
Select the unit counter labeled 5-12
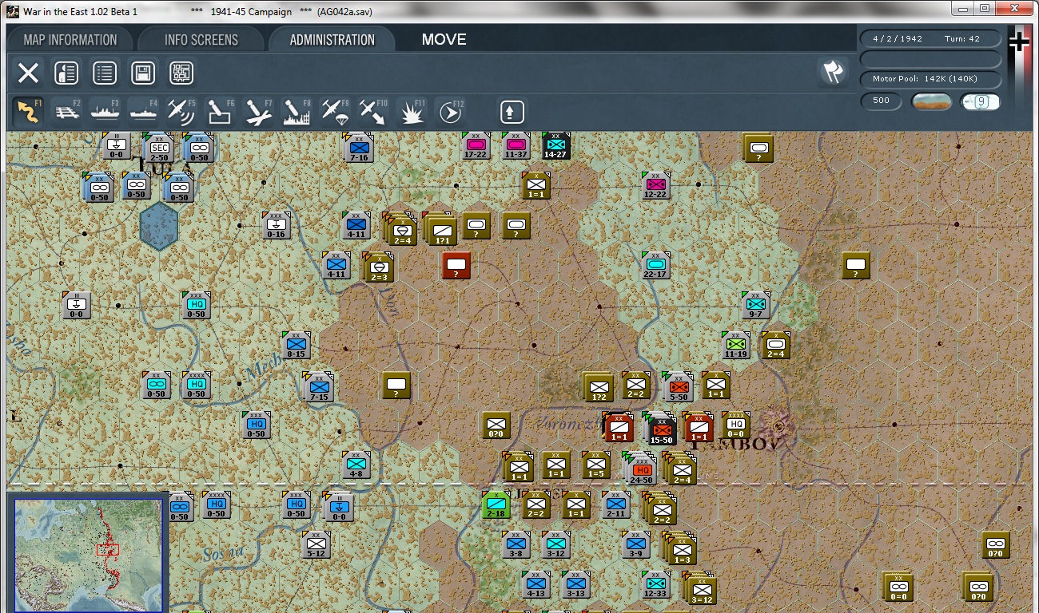(316, 544)
